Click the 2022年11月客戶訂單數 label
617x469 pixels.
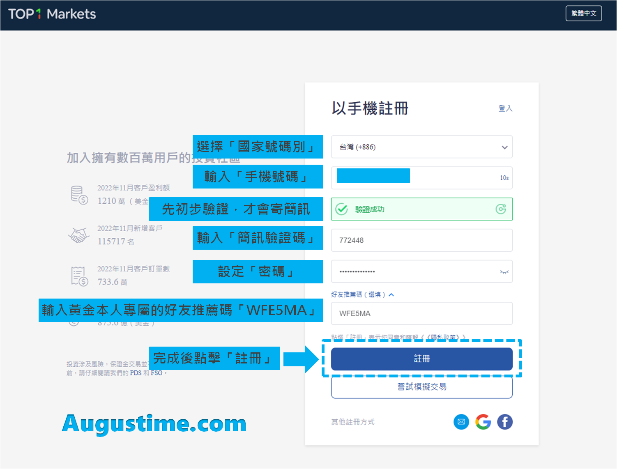coord(134,269)
